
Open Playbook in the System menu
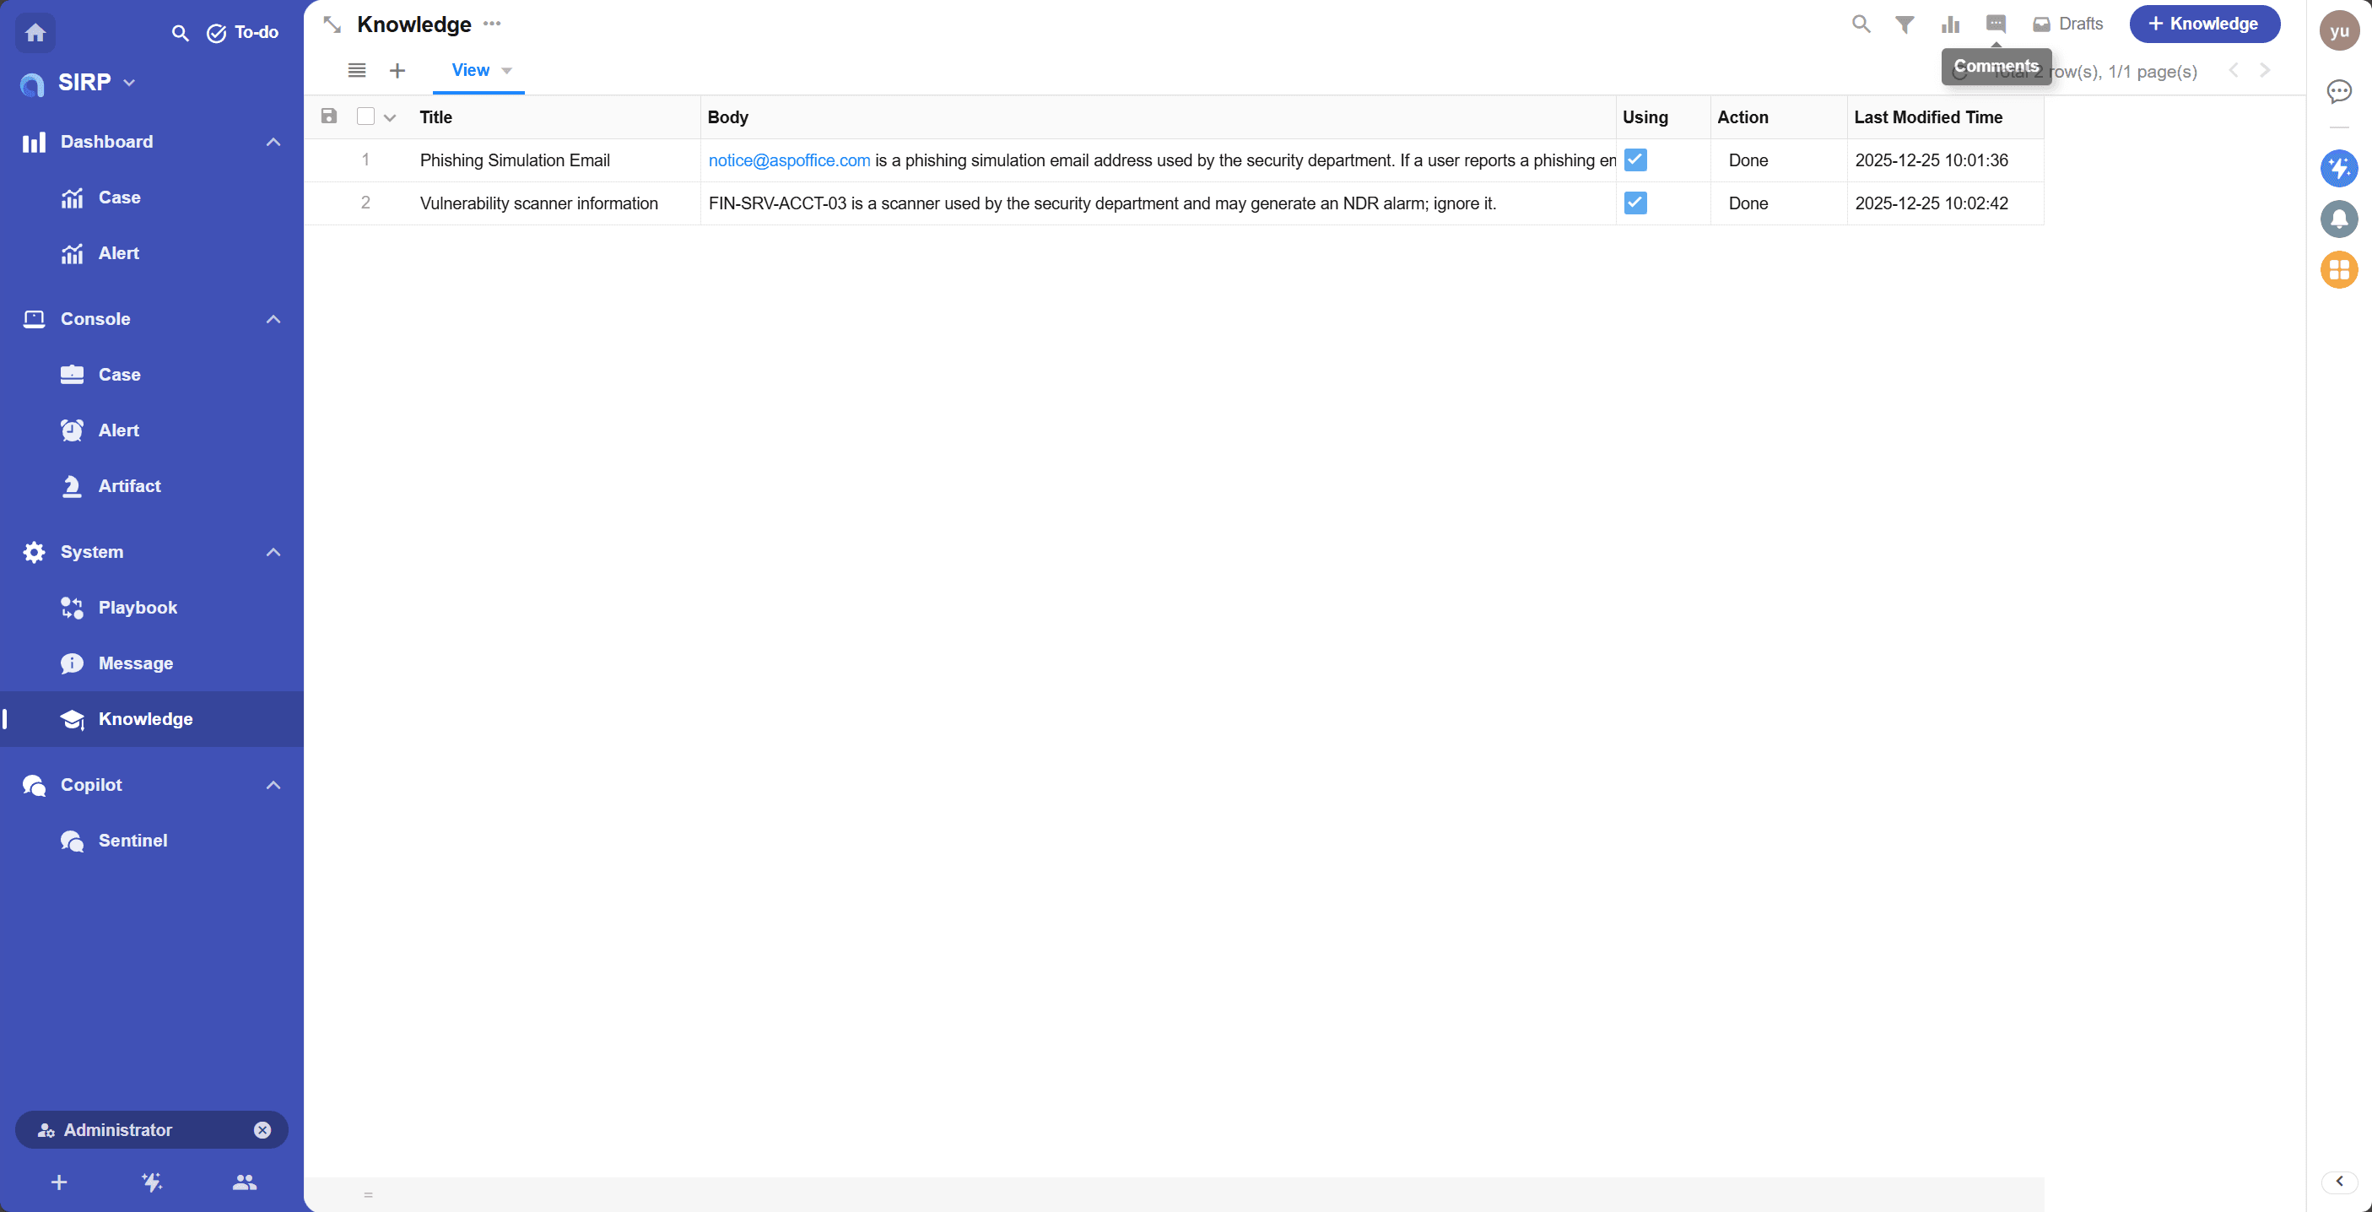tap(138, 608)
